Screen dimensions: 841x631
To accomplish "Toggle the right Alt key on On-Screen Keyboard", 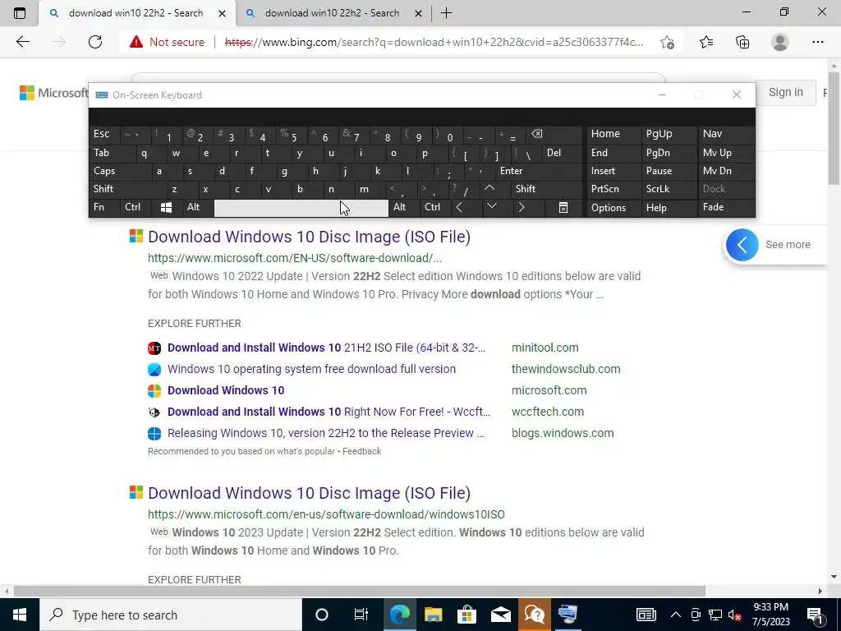I will pos(404,208).
